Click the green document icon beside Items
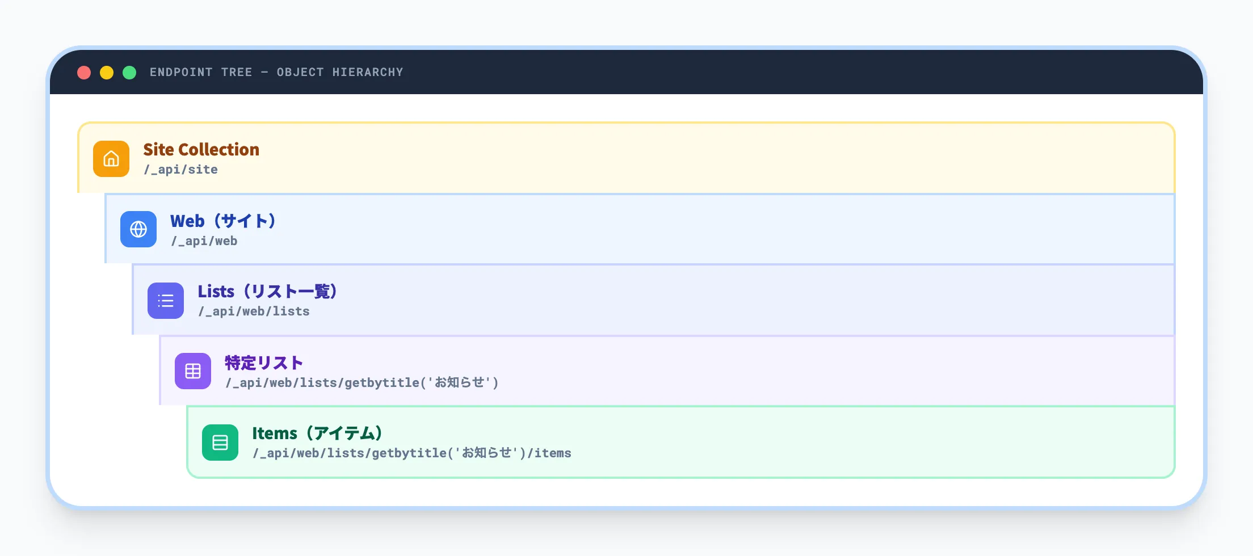Screen dimensions: 1253x556 click(x=220, y=442)
